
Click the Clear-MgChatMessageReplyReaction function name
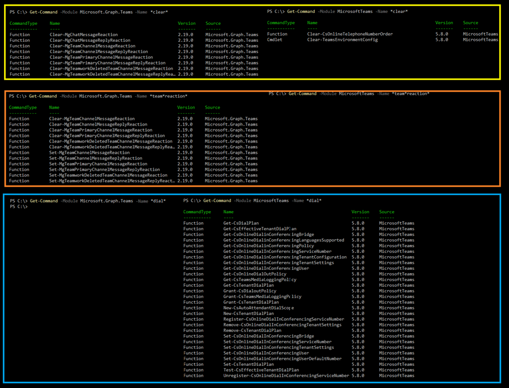[90, 40]
